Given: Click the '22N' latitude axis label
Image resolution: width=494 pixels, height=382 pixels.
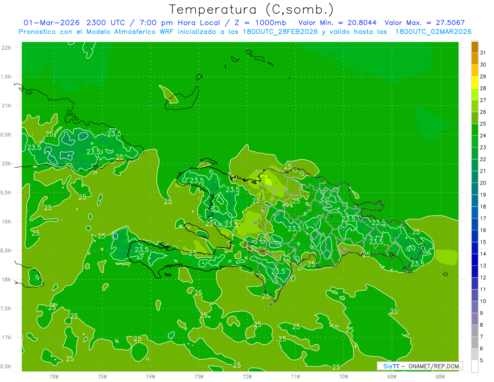Looking at the screenshot, I should coord(7,47).
